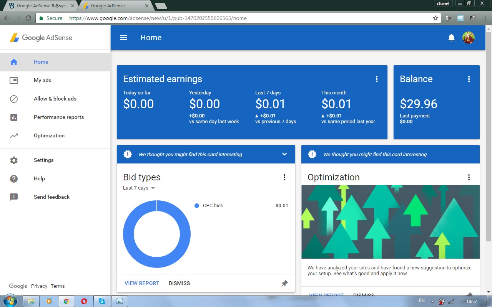This screenshot has width=492, height=307.
Task: Click VIEW REPORT on Bid types card
Action: 142,283
